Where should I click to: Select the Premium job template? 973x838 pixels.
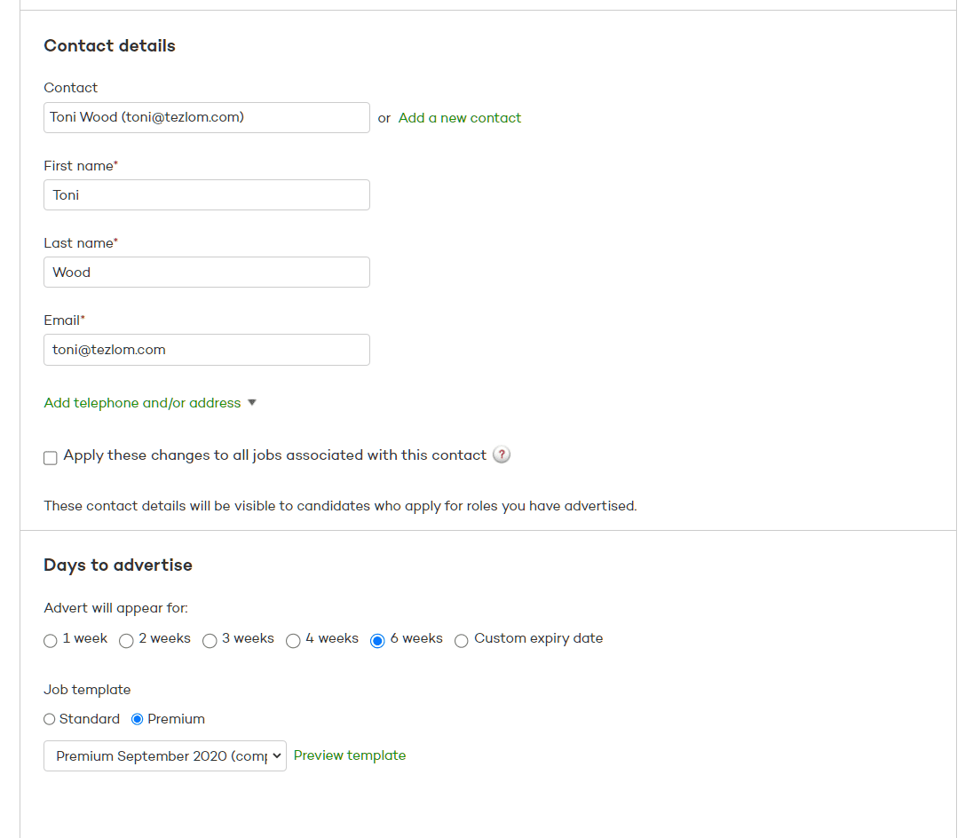tap(138, 719)
